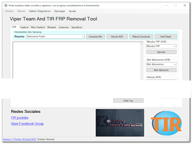The width and height of the screenshot is (192, 144).
Task: Switch to the Spreadtrum tab
Action: click(x=77, y=27)
